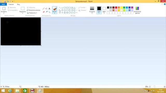The image size is (166, 93).
Task: Pick the yellow color swatch
Action: [x=121, y=7]
